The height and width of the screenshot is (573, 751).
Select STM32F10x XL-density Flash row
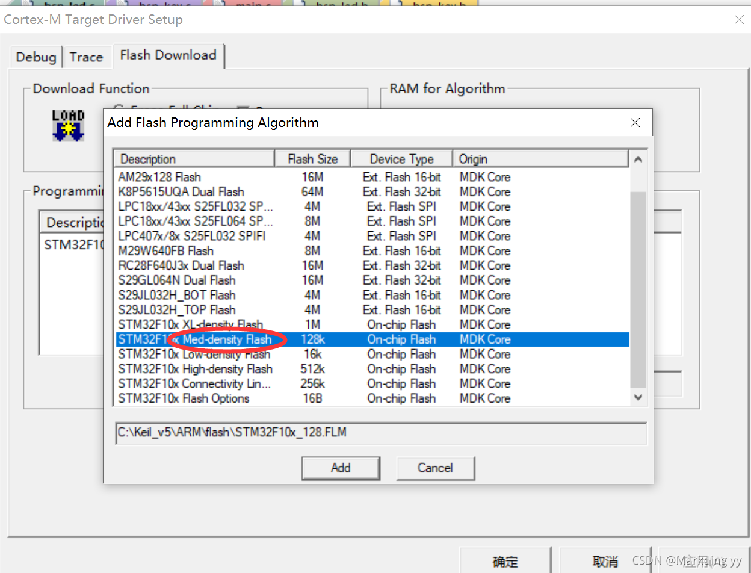372,324
